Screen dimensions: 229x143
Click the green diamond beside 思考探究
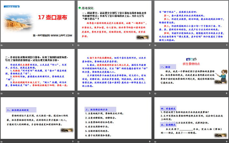coord(79,7)
